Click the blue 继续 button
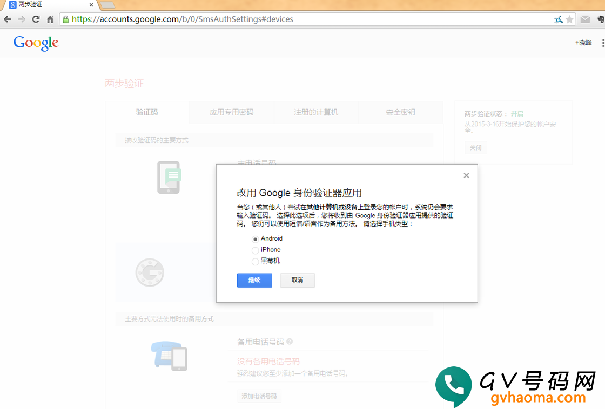Viewport: 605px width, 409px height. tap(254, 280)
